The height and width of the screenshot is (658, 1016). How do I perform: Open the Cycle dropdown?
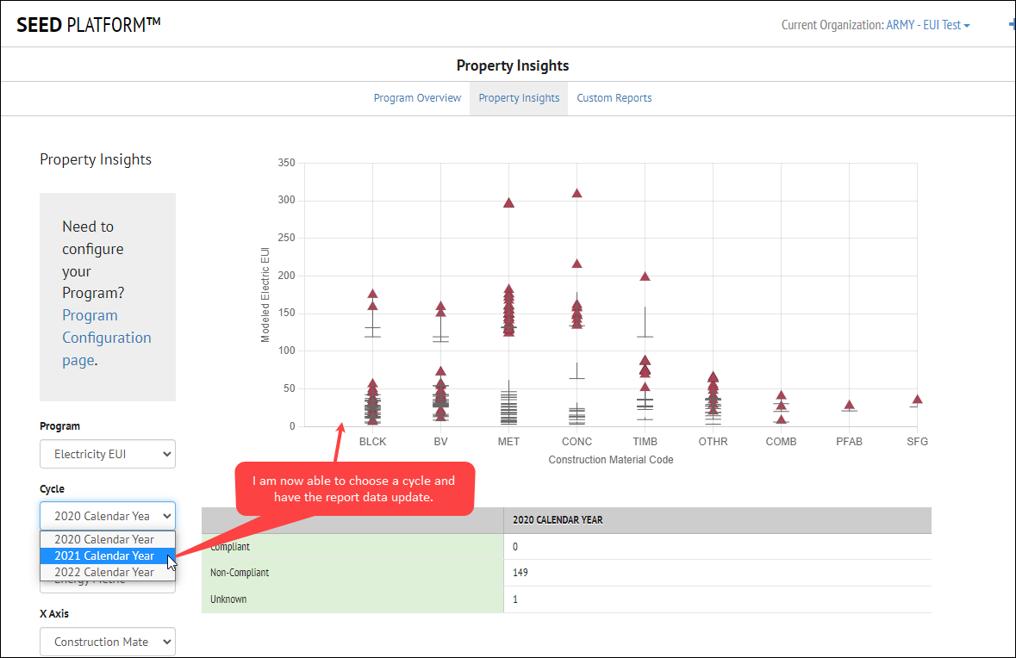pyautogui.click(x=107, y=515)
